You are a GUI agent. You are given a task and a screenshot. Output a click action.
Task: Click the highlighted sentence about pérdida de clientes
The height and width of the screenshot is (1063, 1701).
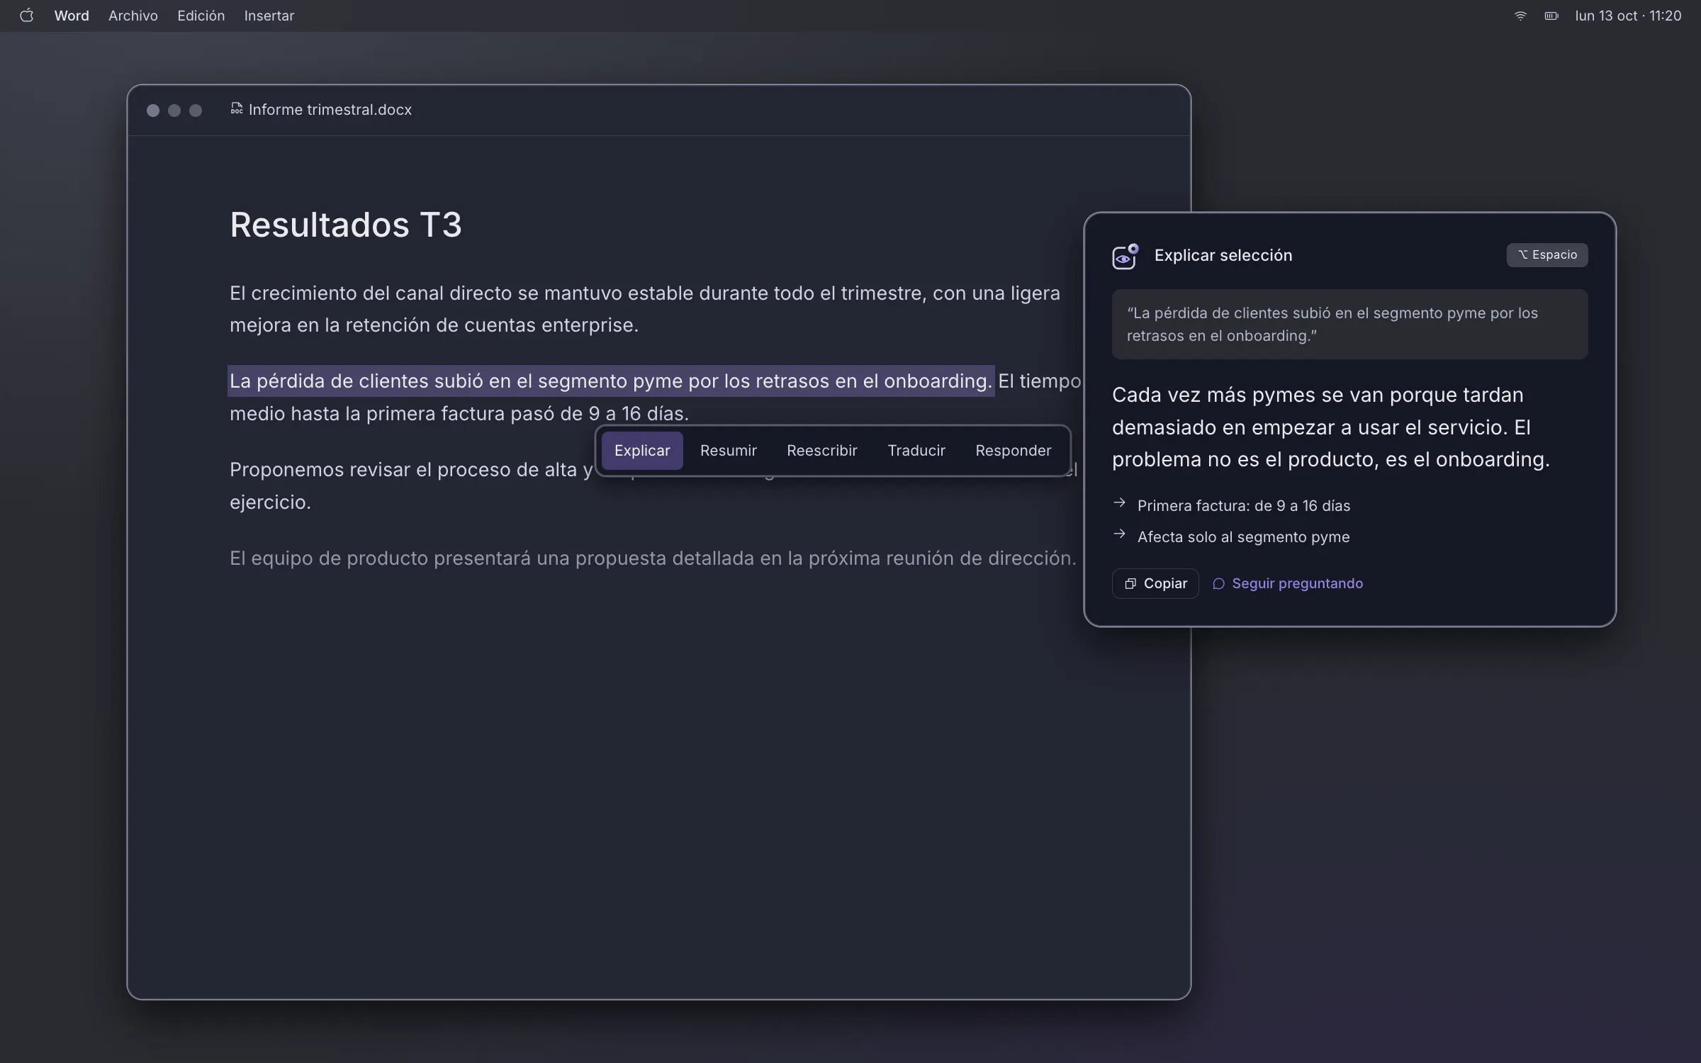click(611, 381)
